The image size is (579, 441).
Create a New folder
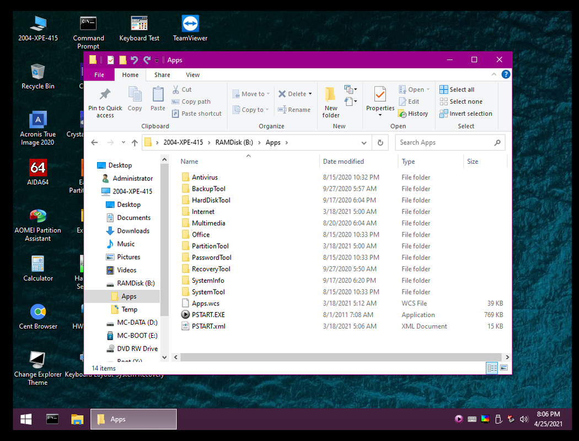click(331, 102)
